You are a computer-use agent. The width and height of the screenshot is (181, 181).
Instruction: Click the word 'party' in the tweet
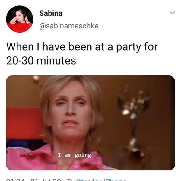pyautogui.click(x=129, y=47)
